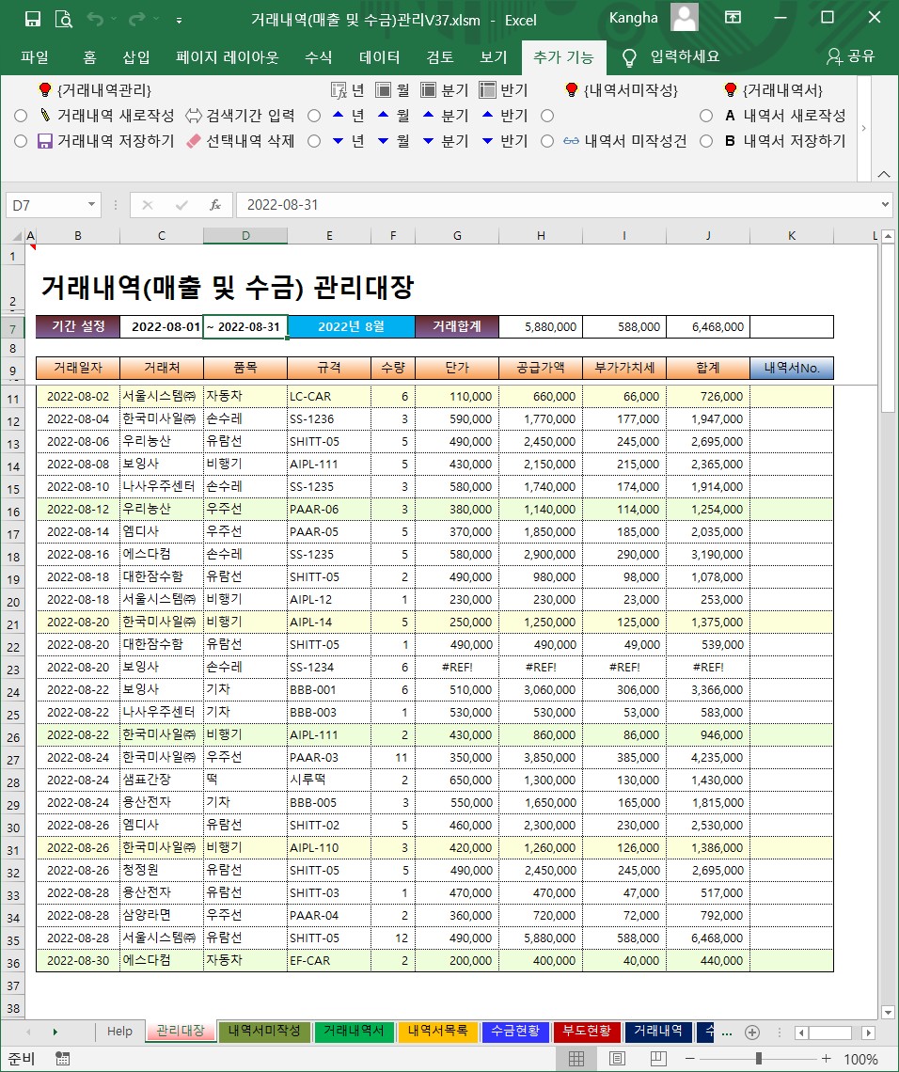Click the up triangle next to 월
The width and height of the screenshot is (899, 1072).
[x=383, y=115]
